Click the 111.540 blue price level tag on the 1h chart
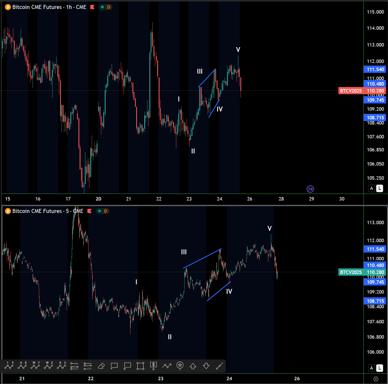The height and width of the screenshot is (384, 388). 375,69
